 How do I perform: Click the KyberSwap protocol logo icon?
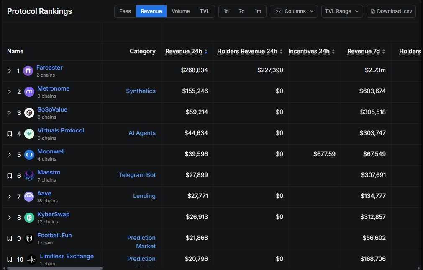click(29, 218)
